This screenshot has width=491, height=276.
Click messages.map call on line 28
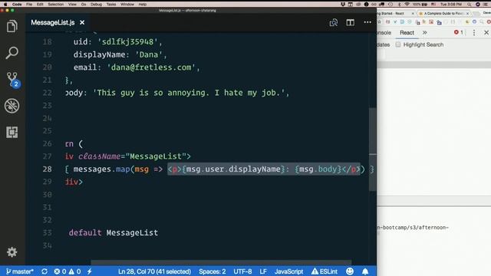(x=102, y=169)
